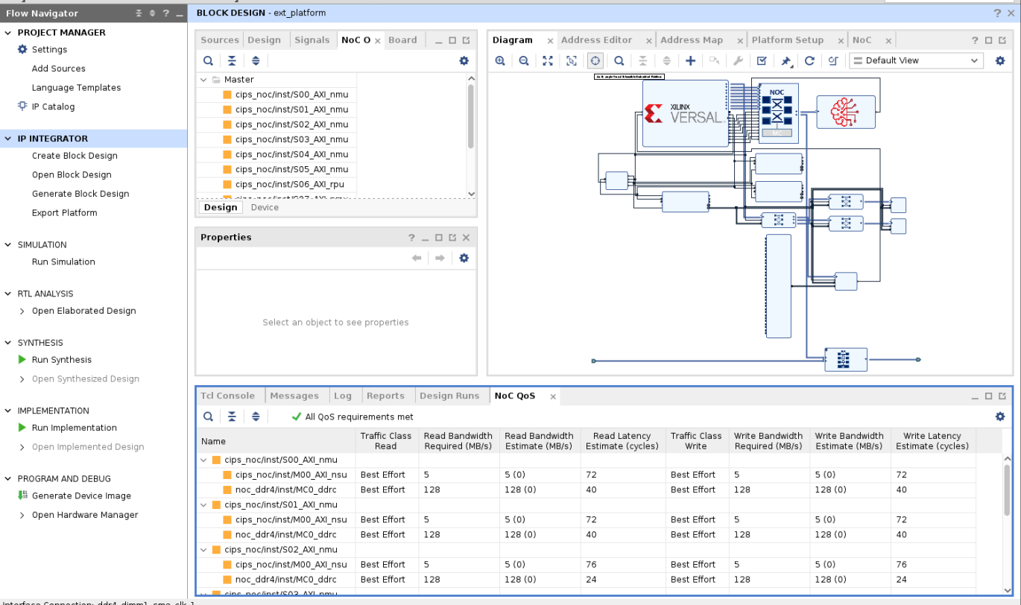Viewport: 1021px width, 605px height.
Task: Regenerate layout with the refresh icon
Action: pyautogui.click(x=809, y=61)
